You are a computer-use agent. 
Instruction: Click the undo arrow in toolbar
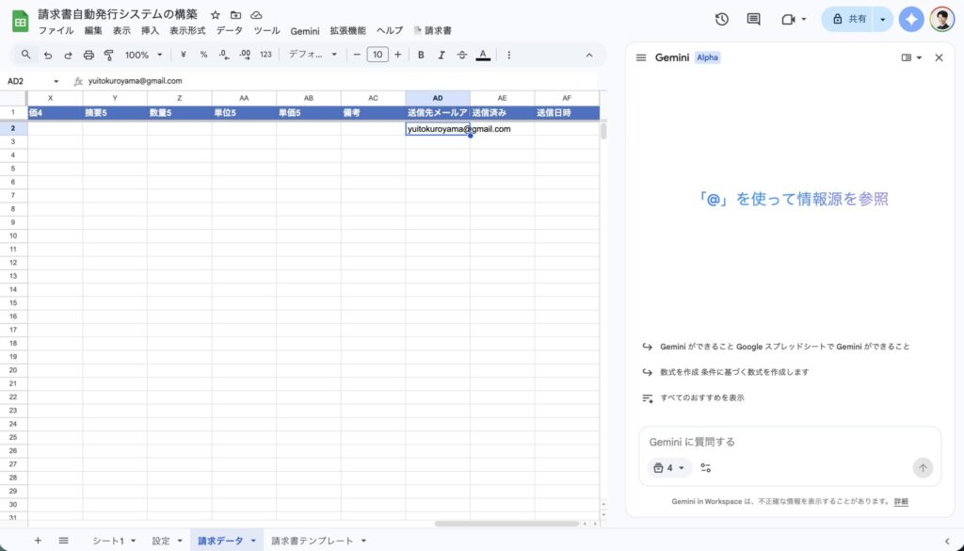point(47,55)
